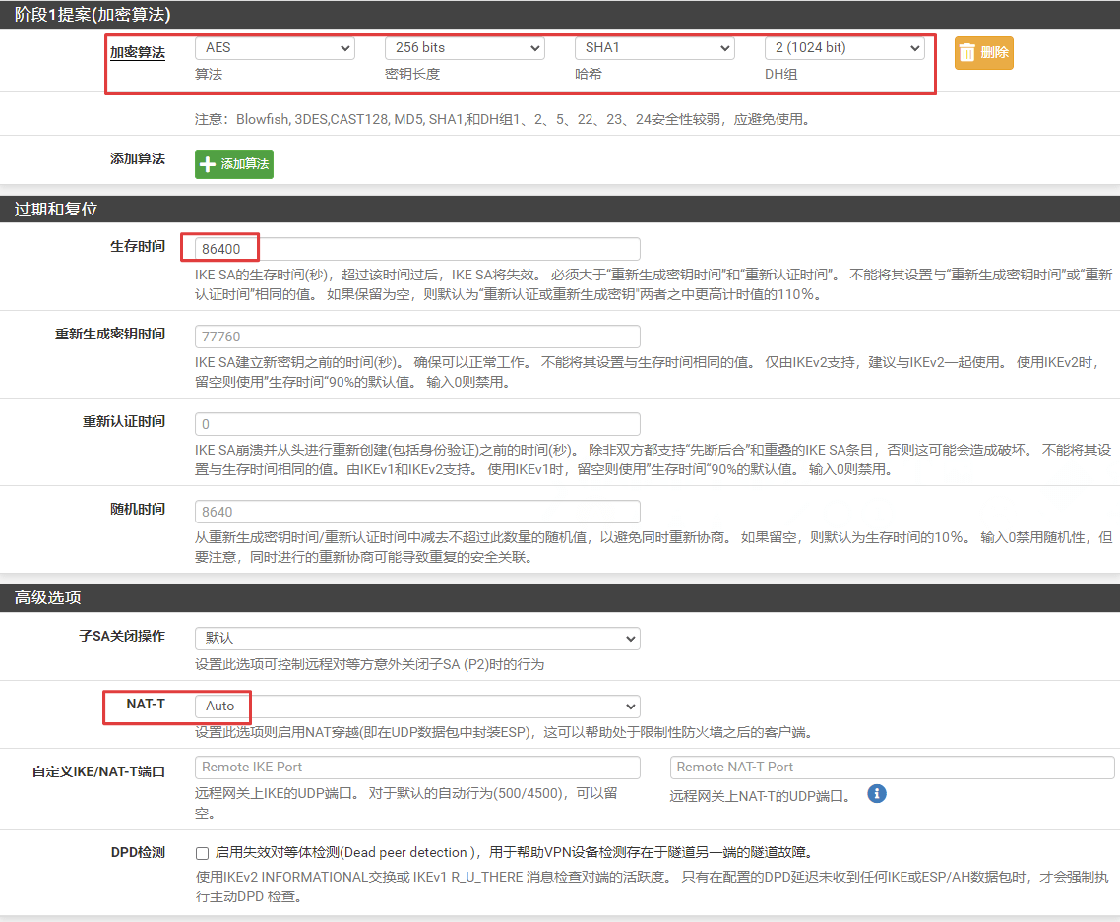The image size is (1120, 922).
Task: Open the AES algorithm dropdown
Action: (x=275, y=47)
